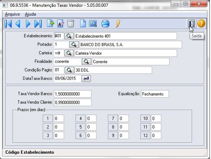The height and width of the screenshot is (159, 211).
Task: Click Prazos button number 4
Action: [x=80, y=118]
